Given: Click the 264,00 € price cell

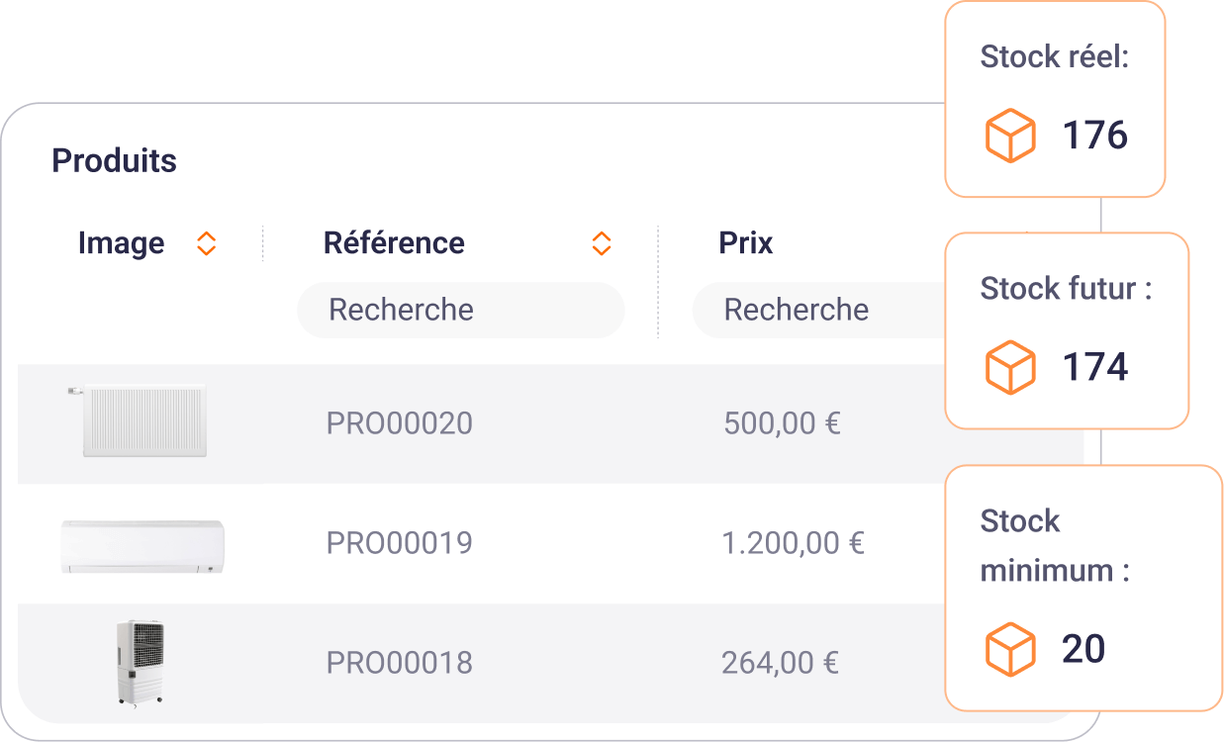Looking at the screenshot, I should coord(781,663).
